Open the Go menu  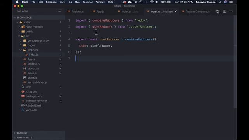click(70, 2)
